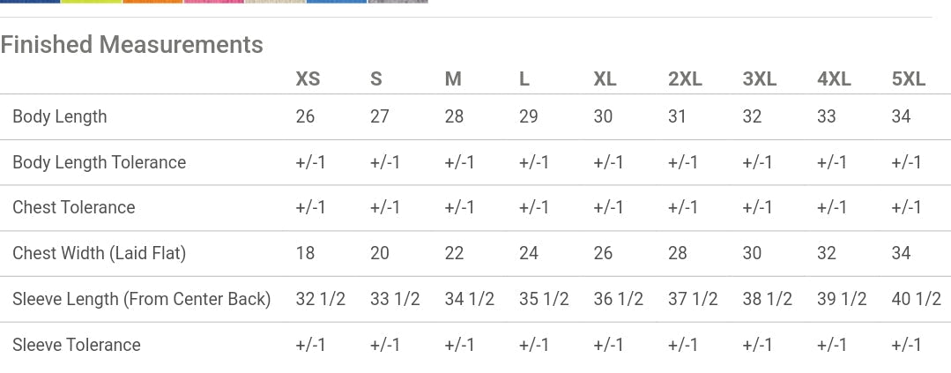
Task: Choose the beige color swatch
Action: 275,1
